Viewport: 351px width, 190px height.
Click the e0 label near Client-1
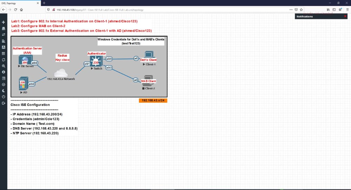click(136, 58)
